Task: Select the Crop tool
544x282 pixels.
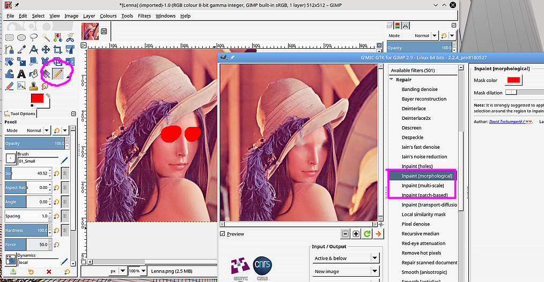Action: (x=57, y=49)
